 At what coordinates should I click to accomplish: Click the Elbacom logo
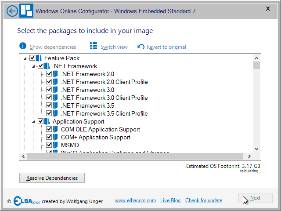click(26, 201)
